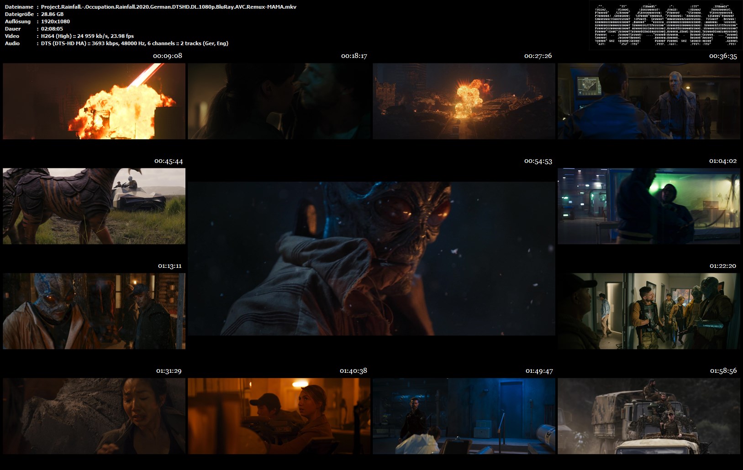743x470 pixels.
Task: Click the 1920x1080 resolution value
Action: (x=55, y=21)
